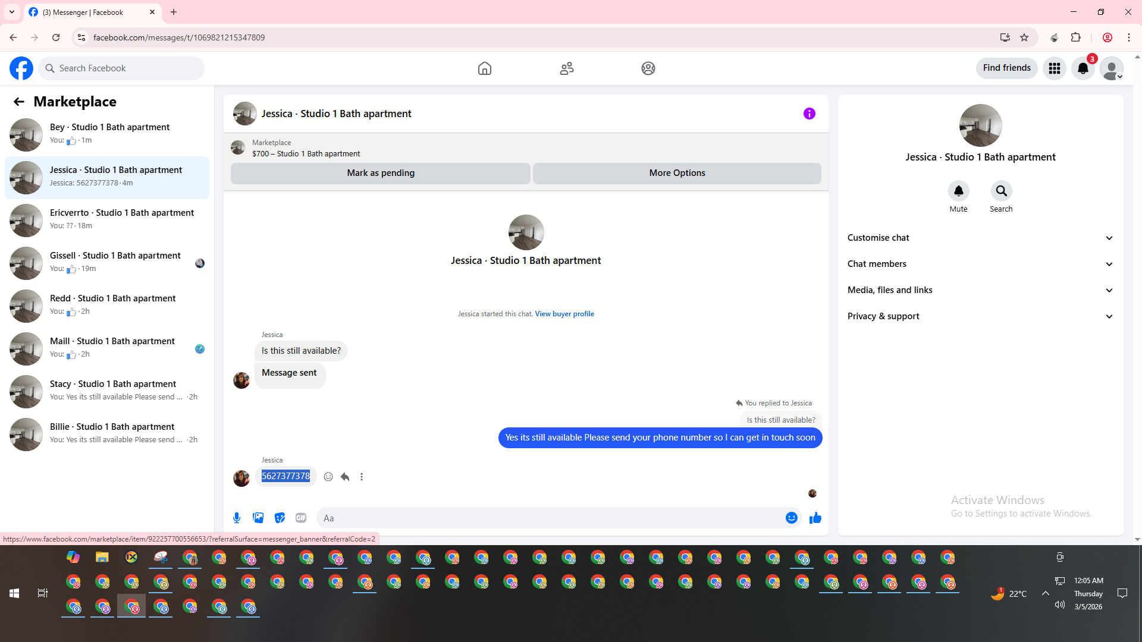The image size is (1142, 642).
Task: Send a thumbs-up like
Action: click(815, 518)
